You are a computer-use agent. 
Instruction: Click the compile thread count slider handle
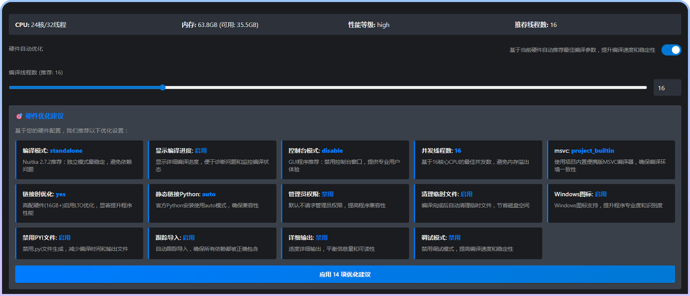click(x=163, y=88)
